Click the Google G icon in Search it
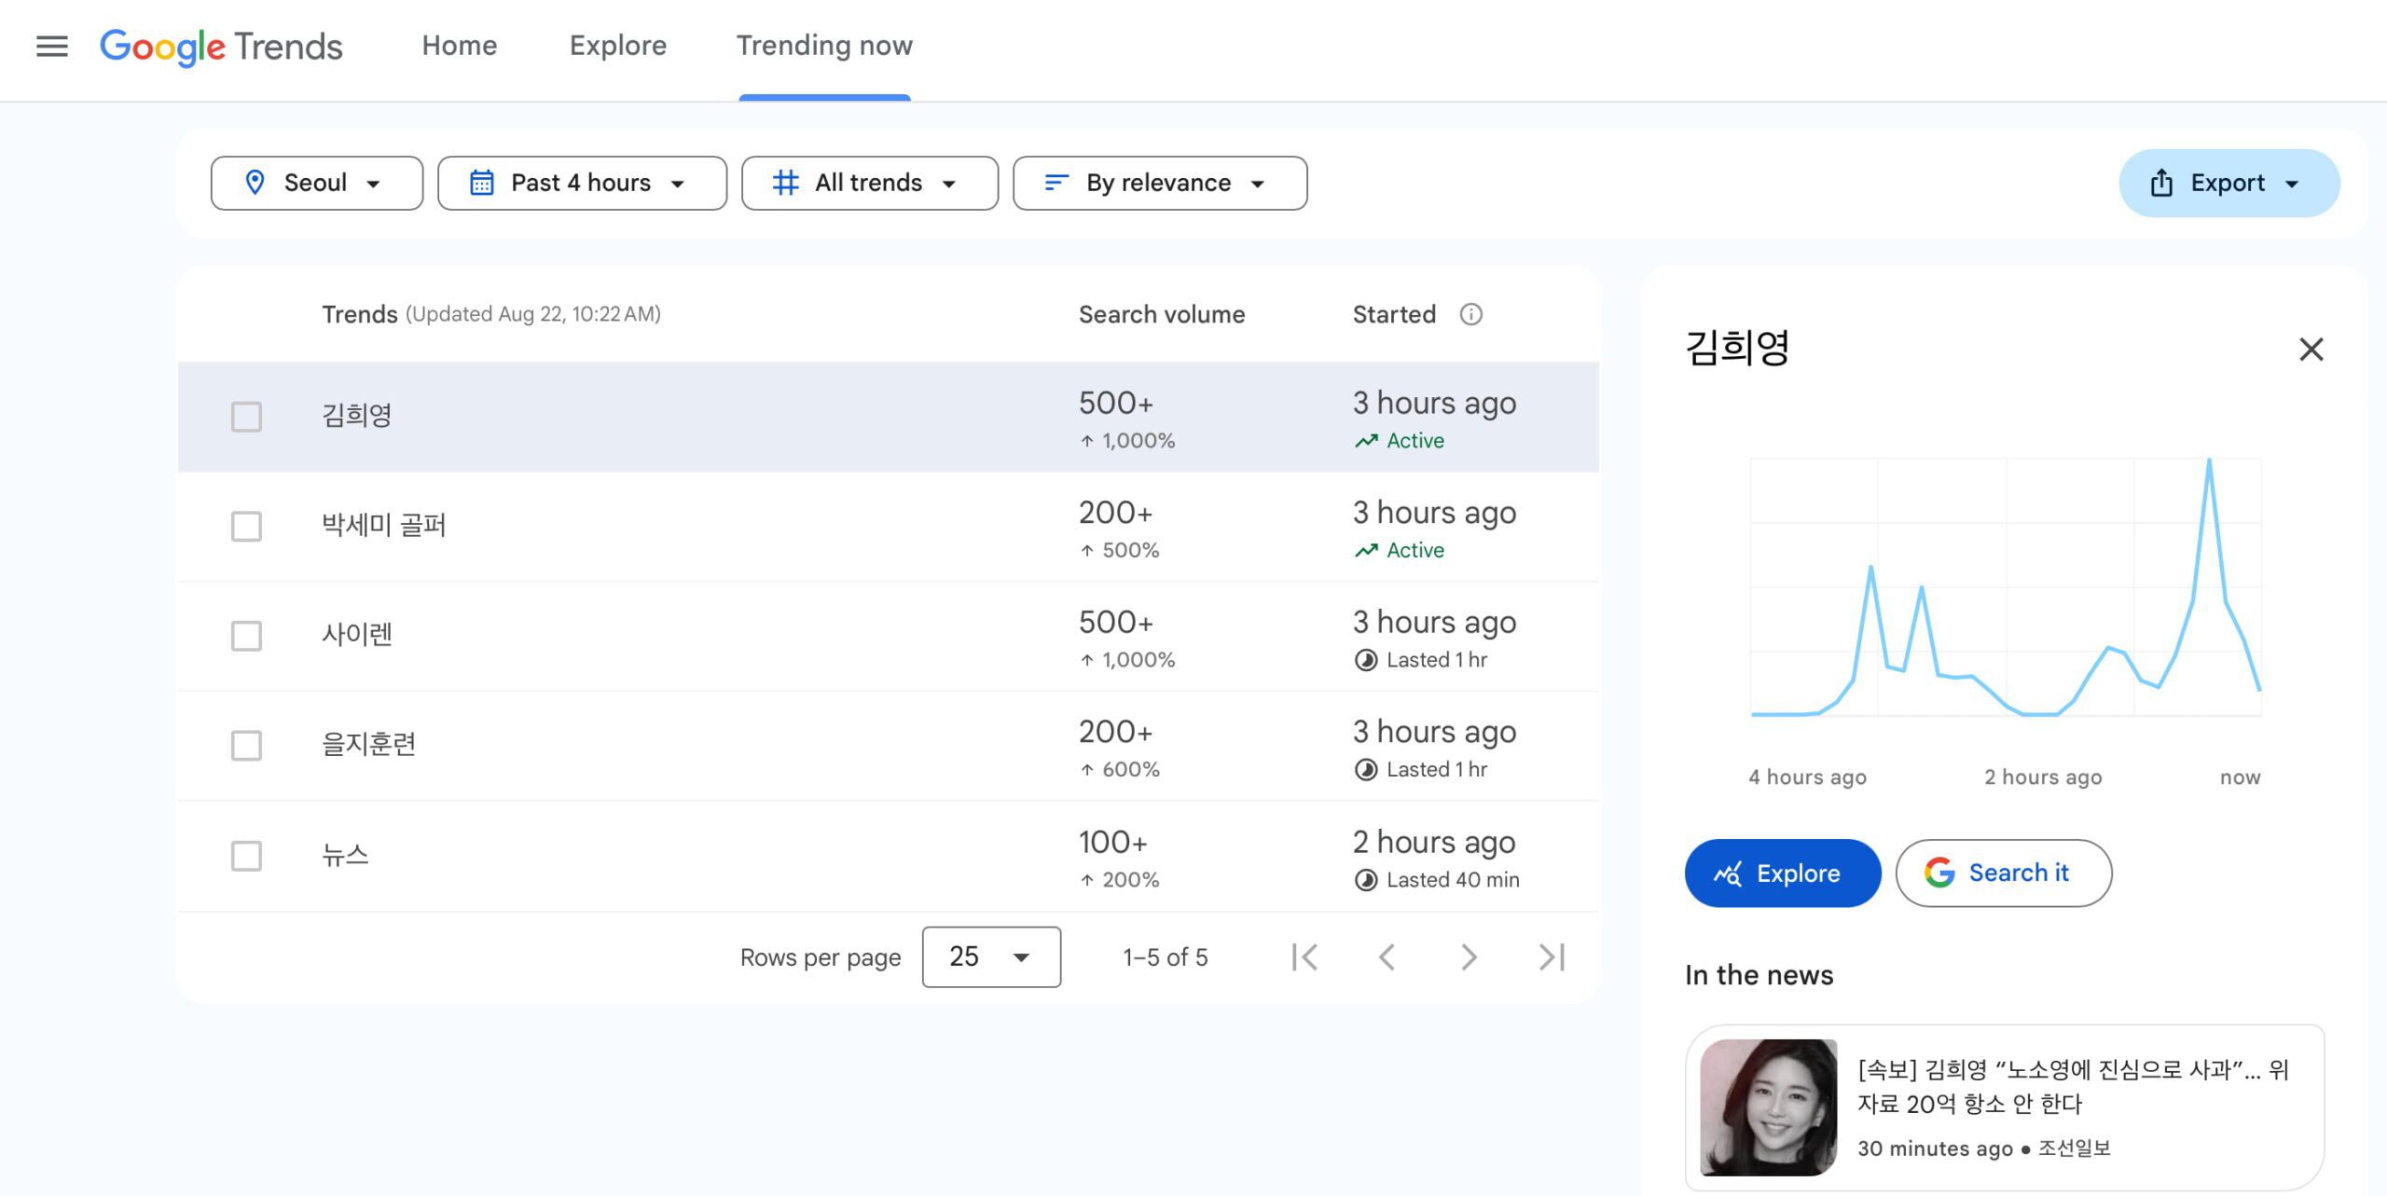This screenshot has height=1196, width=2387. click(x=1939, y=873)
